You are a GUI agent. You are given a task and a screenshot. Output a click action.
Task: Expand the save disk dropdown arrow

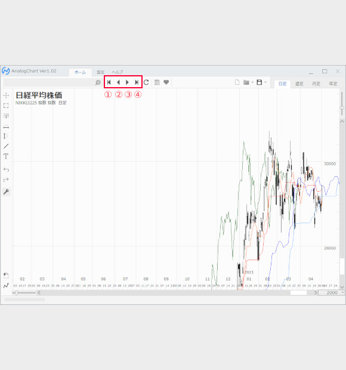265,82
